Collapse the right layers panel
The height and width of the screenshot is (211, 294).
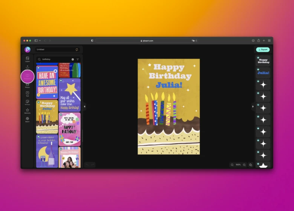[x=253, y=107]
